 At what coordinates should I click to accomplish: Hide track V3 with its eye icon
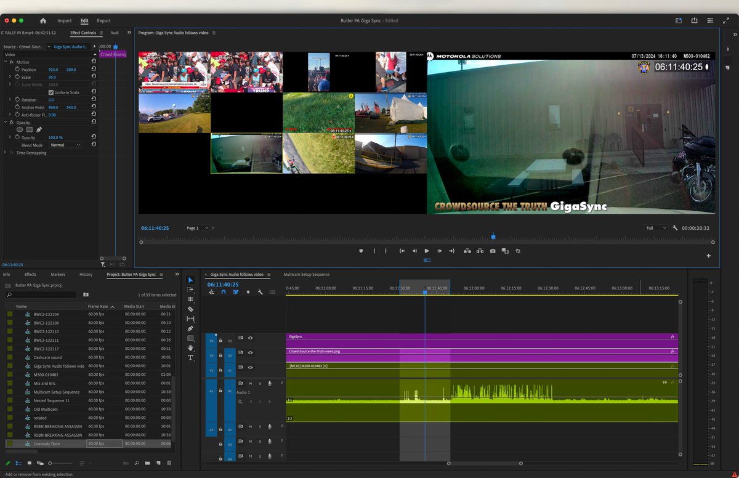pyautogui.click(x=250, y=338)
